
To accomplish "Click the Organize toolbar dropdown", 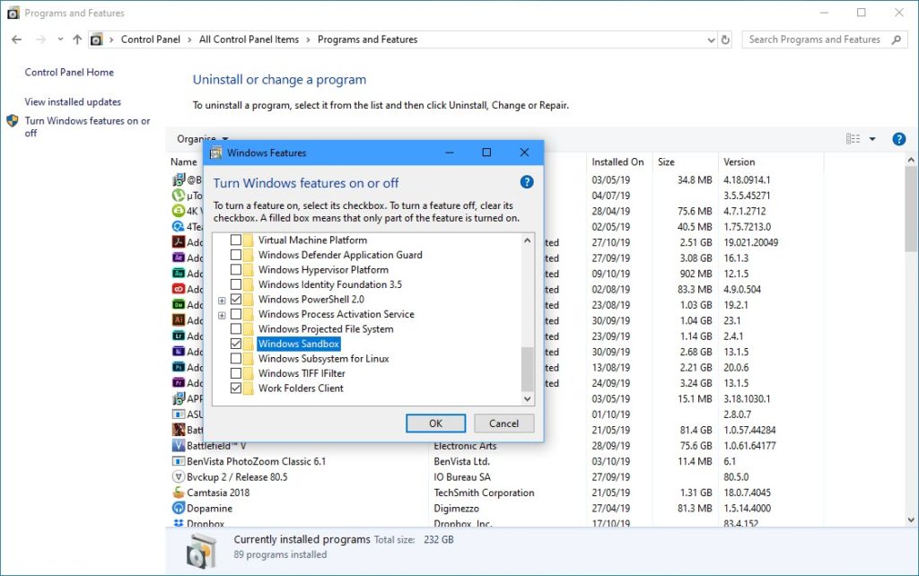I will (202, 139).
